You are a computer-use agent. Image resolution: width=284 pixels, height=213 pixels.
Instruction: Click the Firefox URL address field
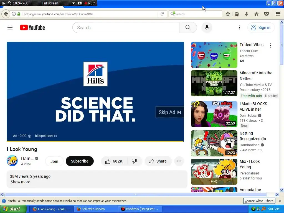90,14
